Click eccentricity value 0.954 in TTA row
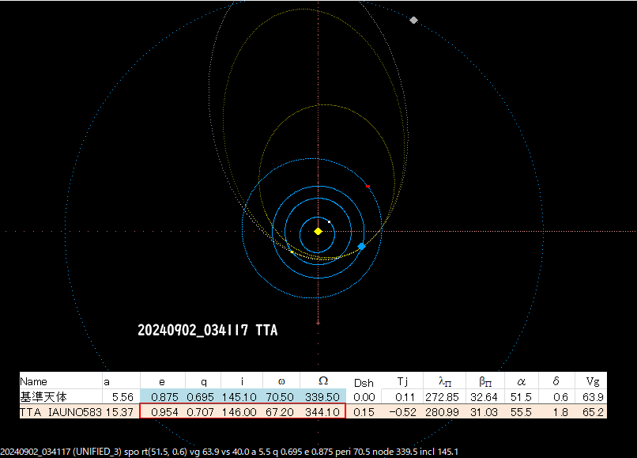Screen dimensions: 637x458 [x=162, y=411]
